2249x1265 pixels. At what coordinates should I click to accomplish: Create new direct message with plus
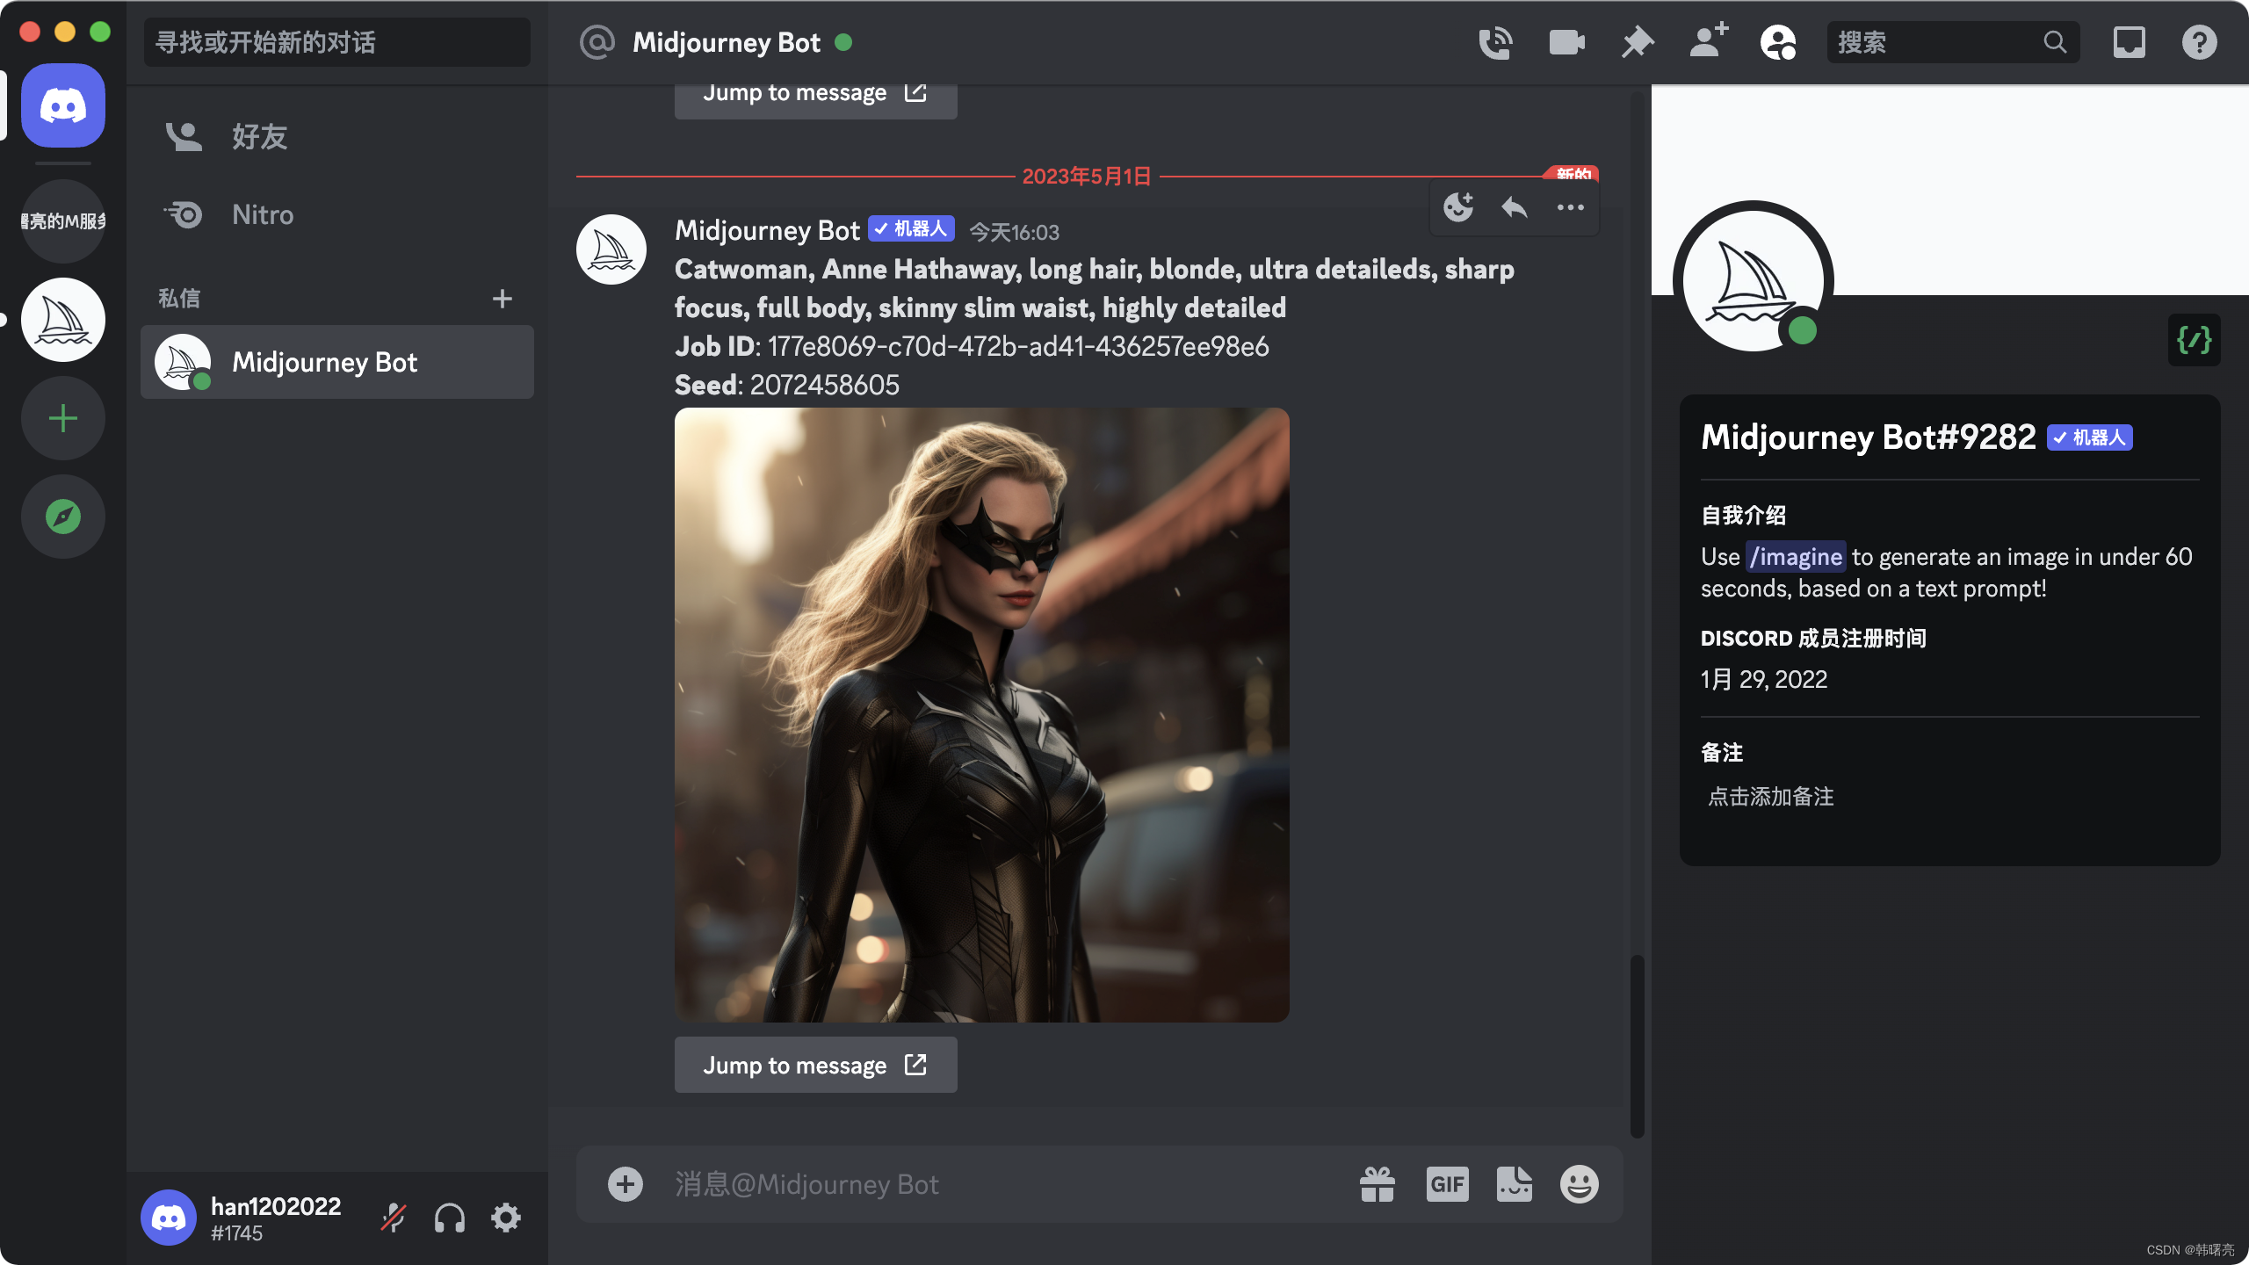coord(502,299)
